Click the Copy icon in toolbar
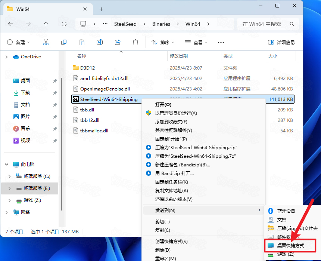Viewport: 321px width, 261px height. [x=64, y=43]
